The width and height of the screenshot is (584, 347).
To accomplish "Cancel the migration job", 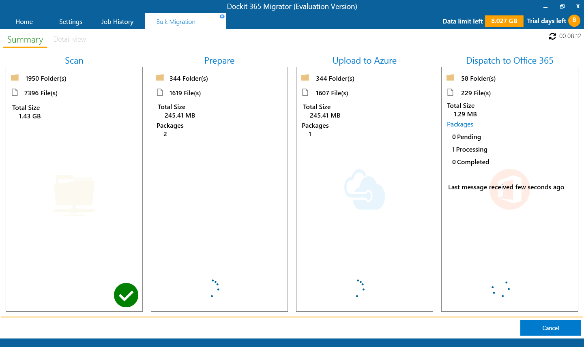I will click(x=551, y=328).
